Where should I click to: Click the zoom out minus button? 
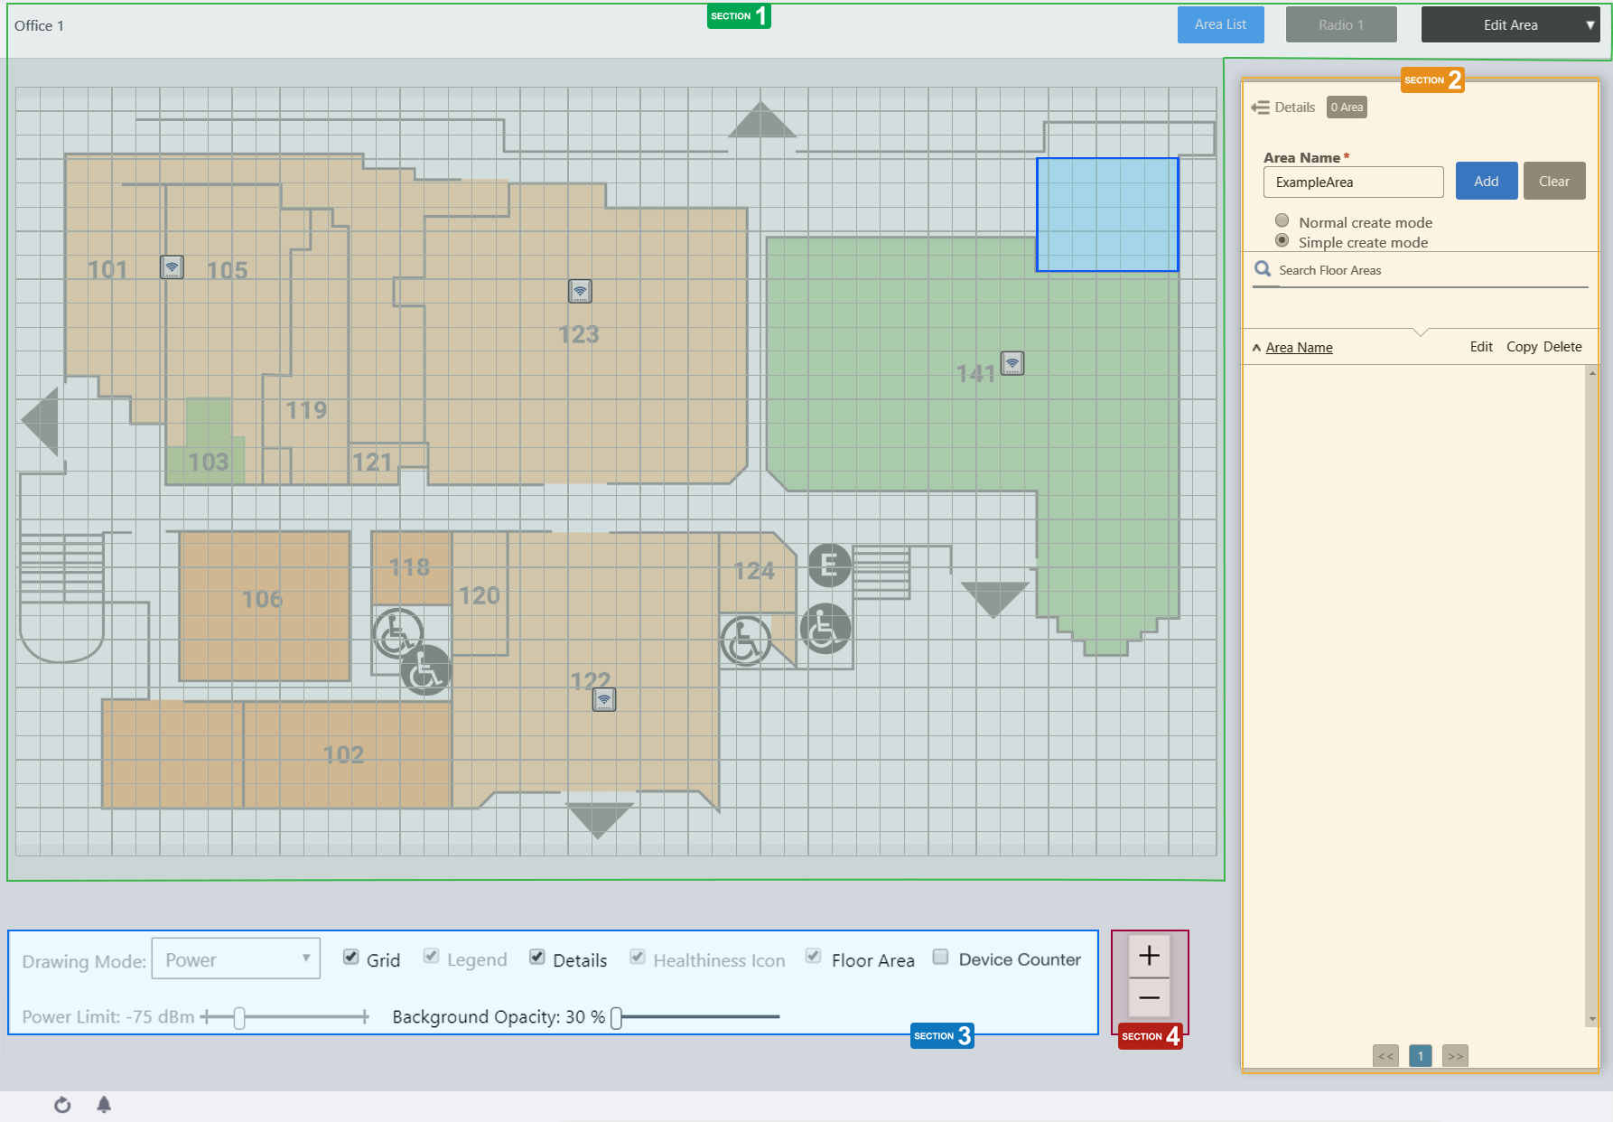(x=1149, y=998)
